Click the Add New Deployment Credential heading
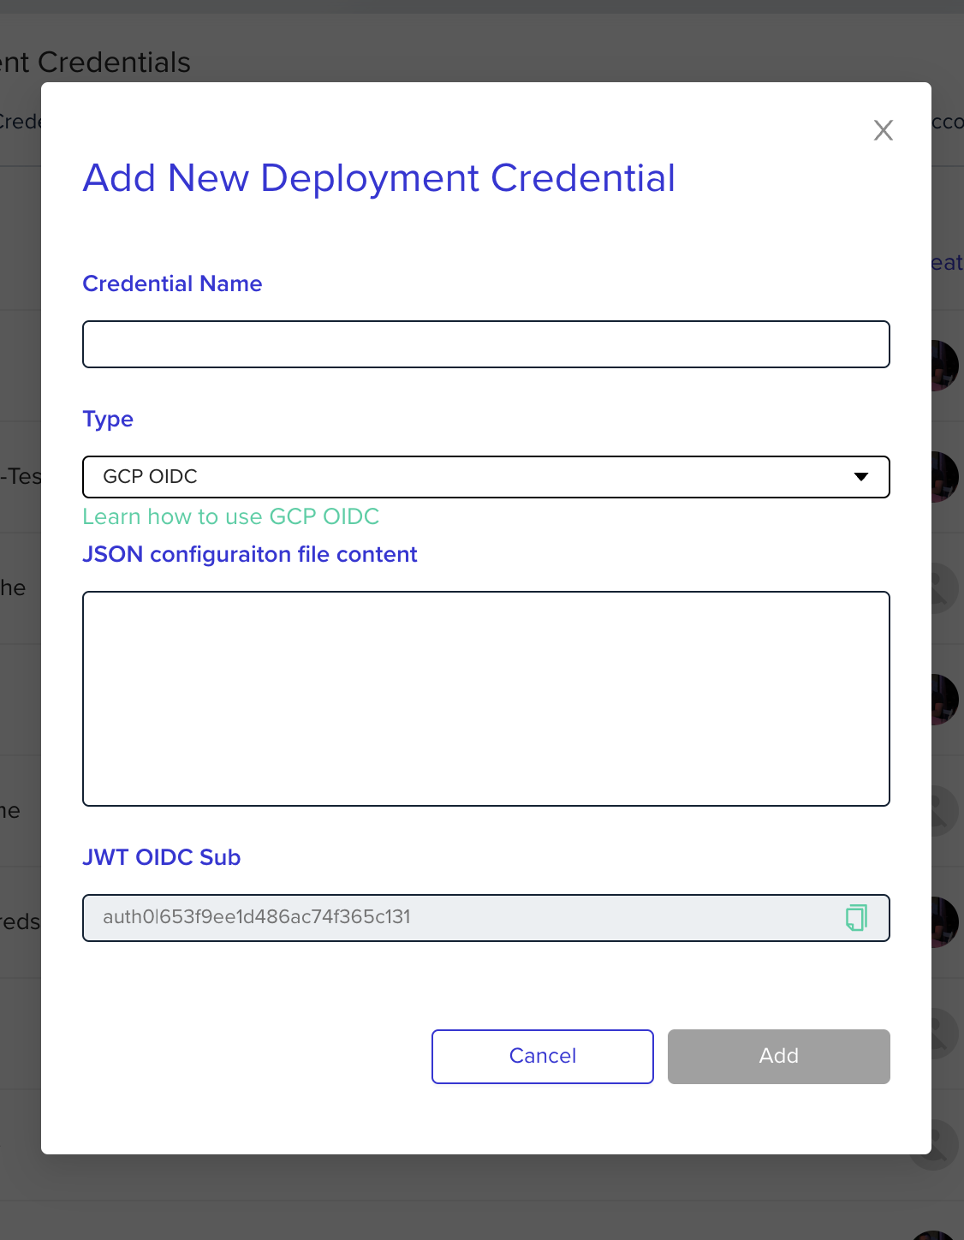 click(379, 179)
